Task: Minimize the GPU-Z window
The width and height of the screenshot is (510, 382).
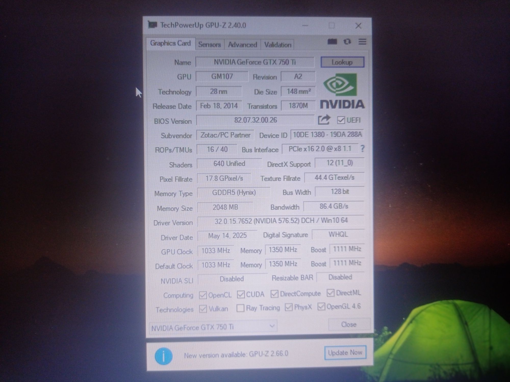Action: [305, 26]
